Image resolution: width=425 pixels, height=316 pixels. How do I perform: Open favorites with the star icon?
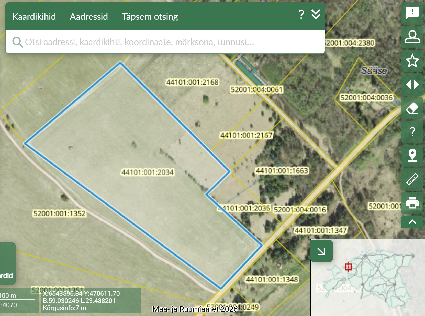(412, 61)
